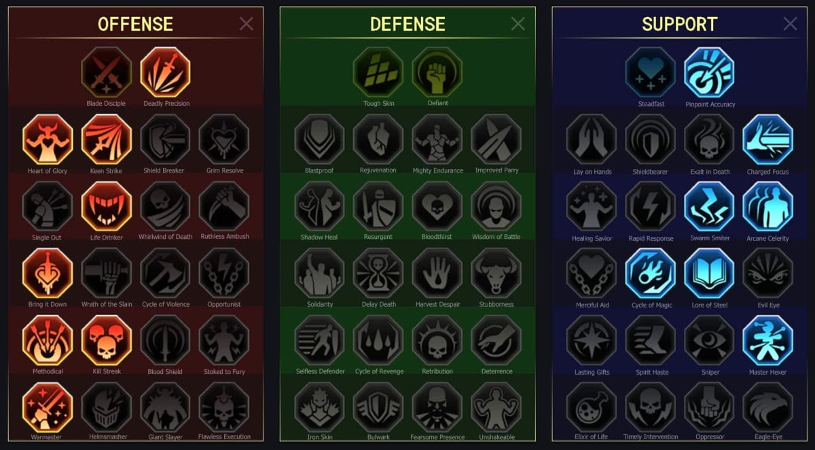Click the Elixir of Life potion icon
The image size is (815, 450).
point(592,407)
